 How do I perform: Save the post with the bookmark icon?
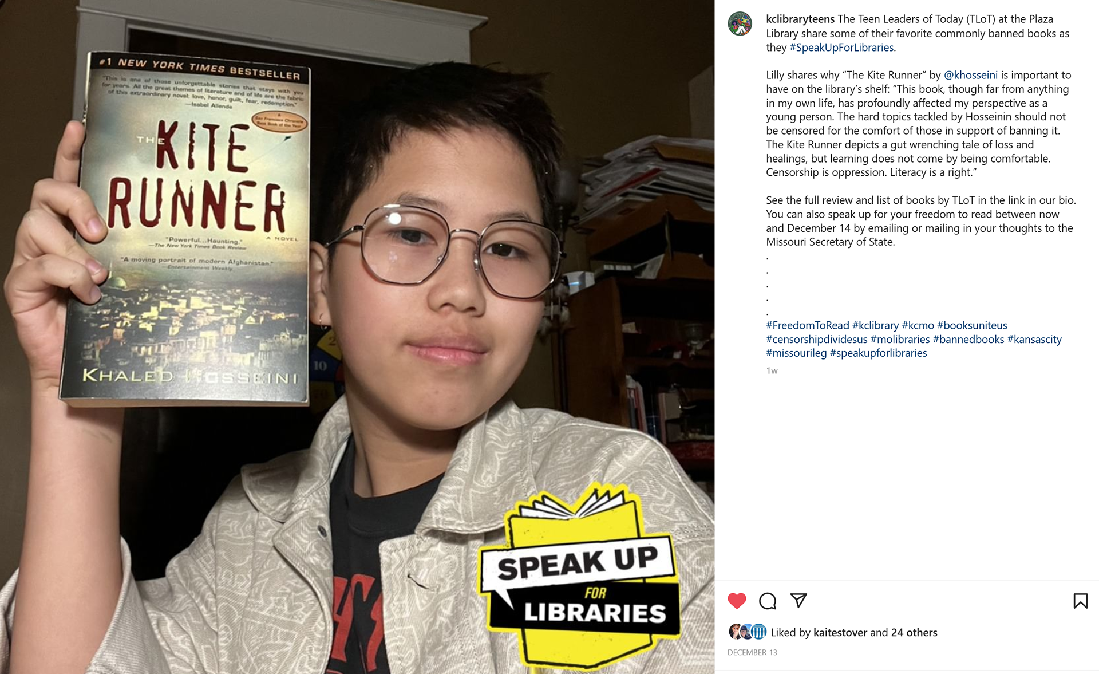[1080, 601]
